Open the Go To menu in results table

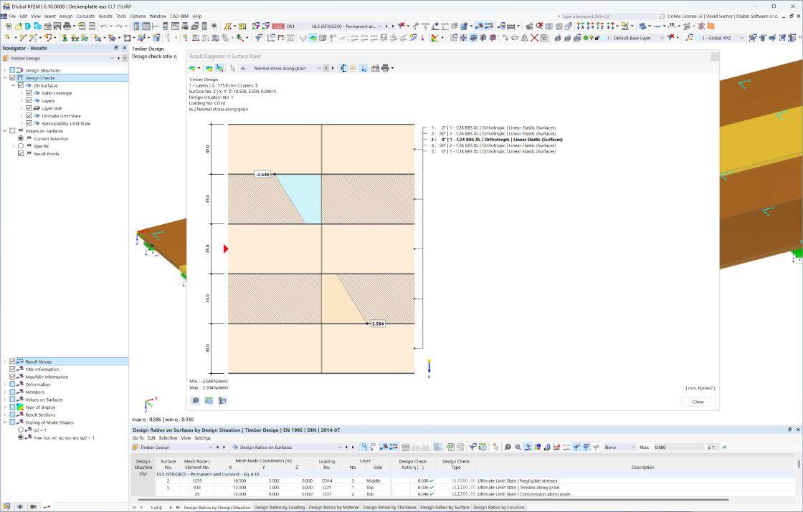[x=138, y=438]
